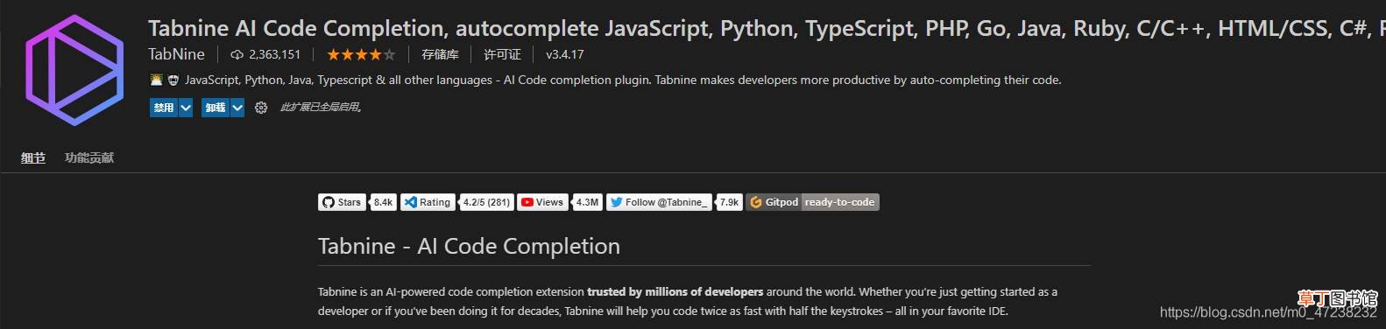The width and height of the screenshot is (1386, 329).
Task: Switch to the 细节 details tab
Action: pyautogui.click(x=33, y=157)
